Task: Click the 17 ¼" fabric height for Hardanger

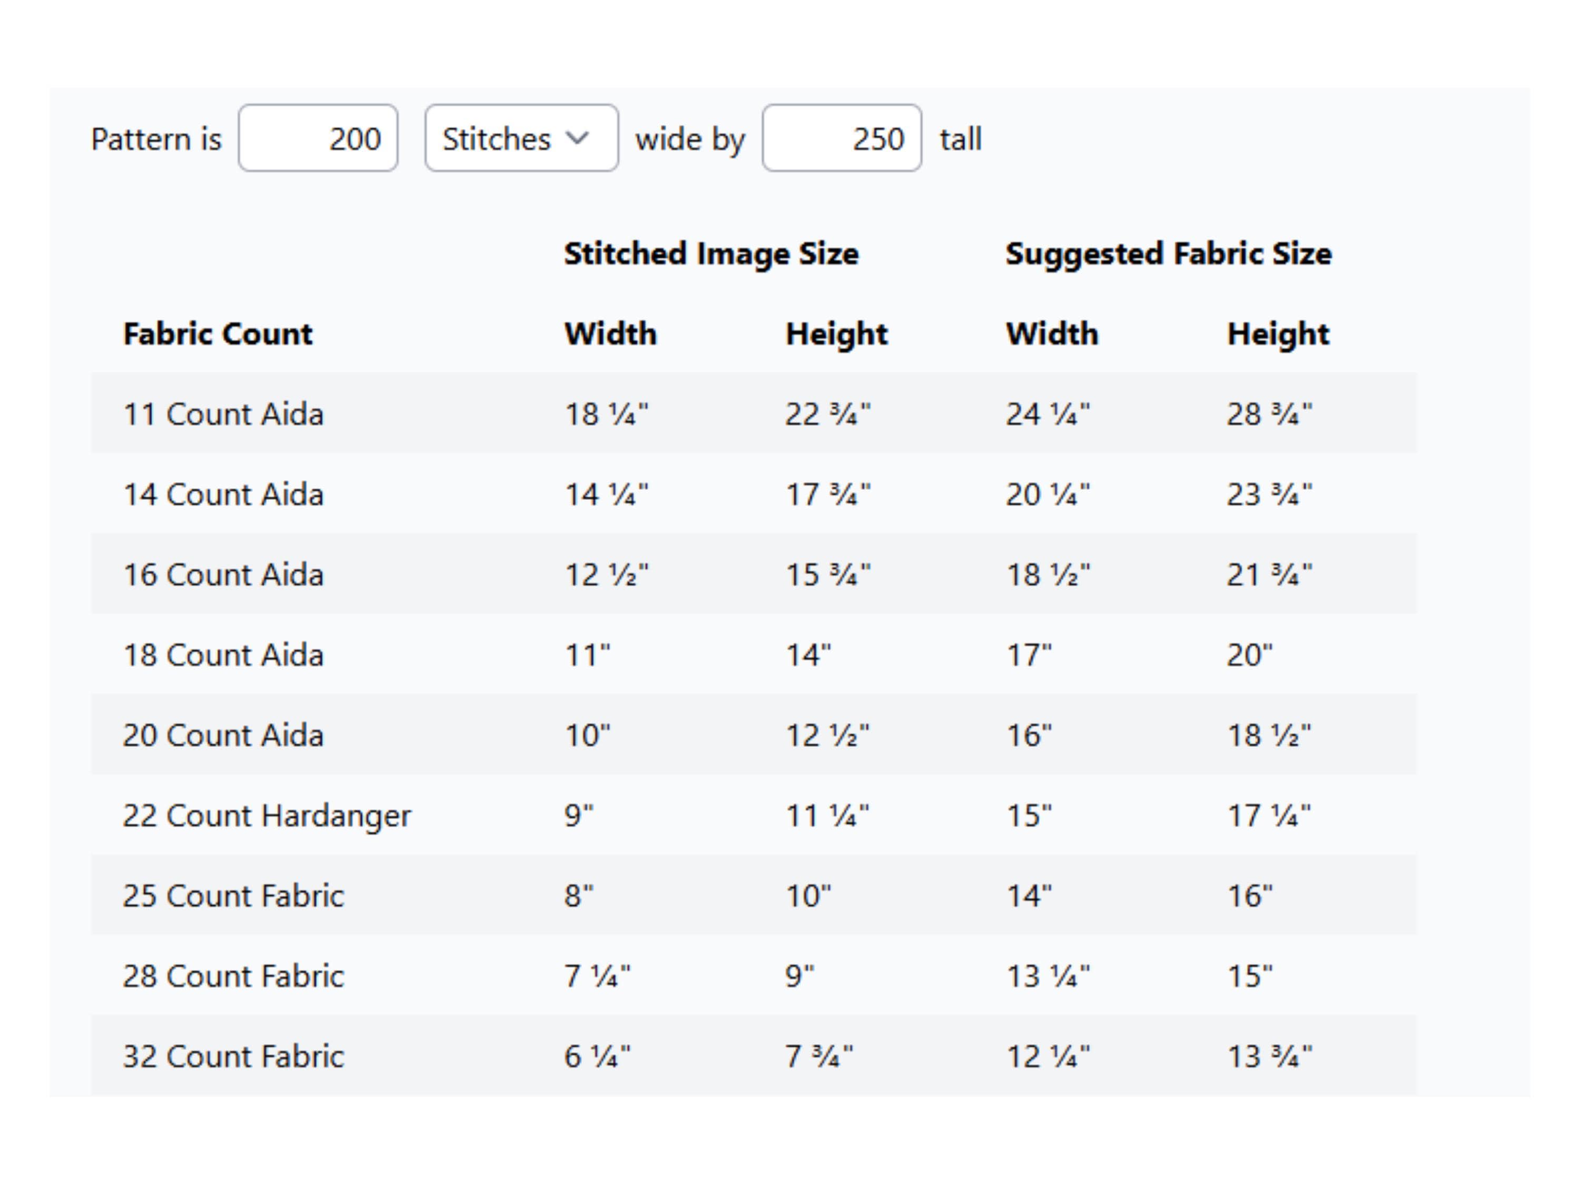Action: coord(1269,816)
